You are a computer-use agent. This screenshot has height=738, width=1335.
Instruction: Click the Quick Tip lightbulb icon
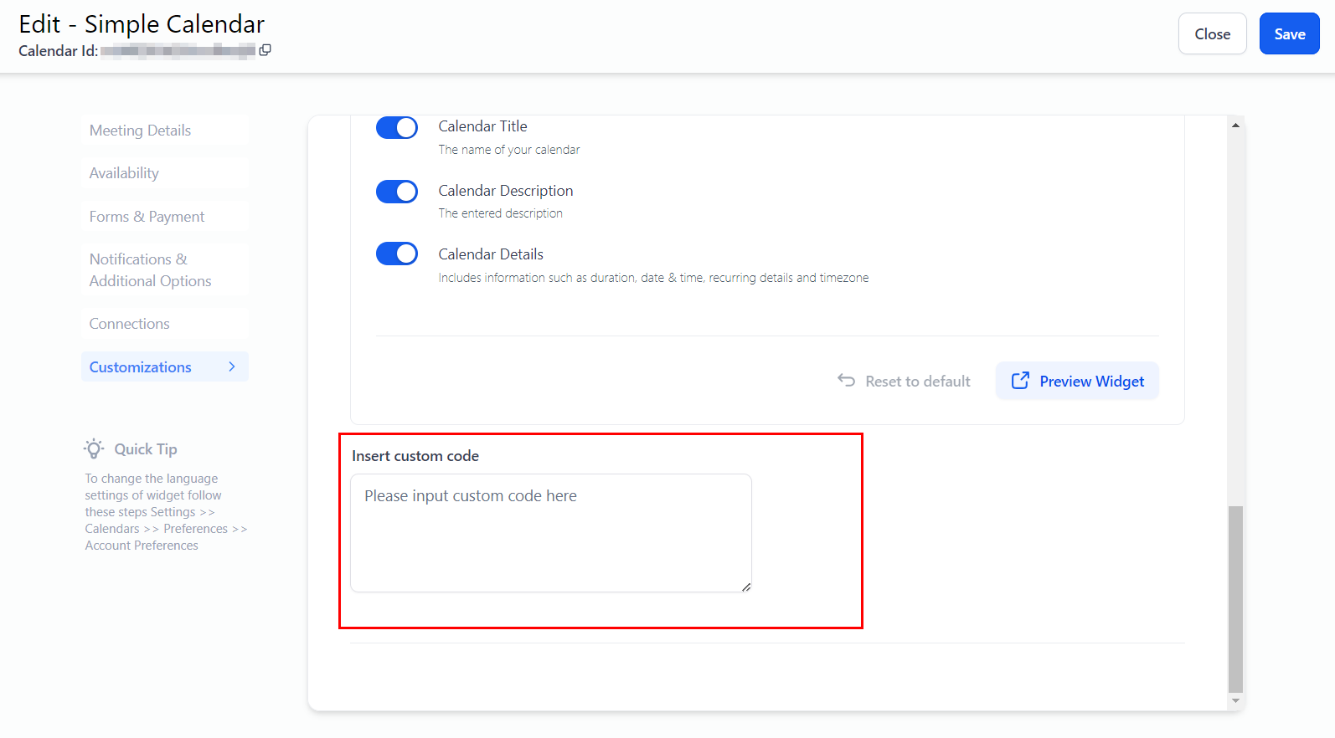(x=95, y=449)
